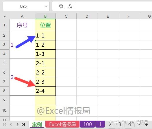Open the Name Box dropdown arrow
The width and height of the screenshot is (152, 129).
(46, 6)
